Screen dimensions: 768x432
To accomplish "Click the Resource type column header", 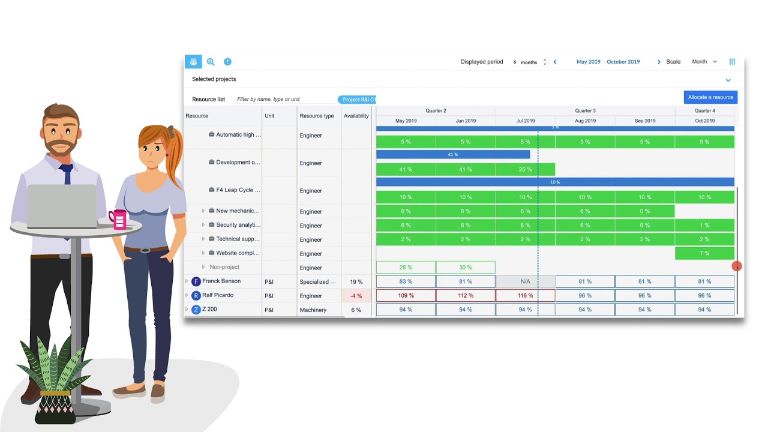I will [316, 116].
